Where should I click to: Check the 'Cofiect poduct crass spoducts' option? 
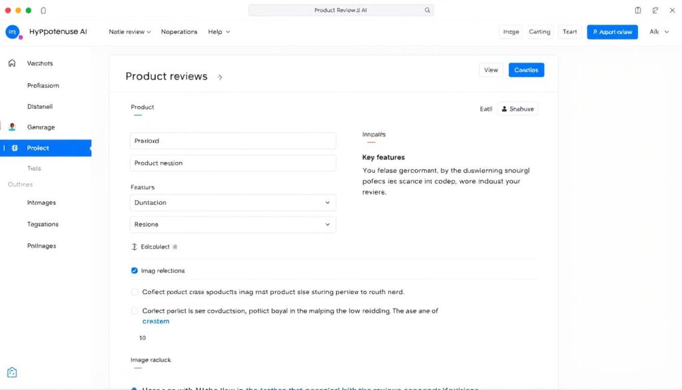pyautogui.click(x=134, y=292)
